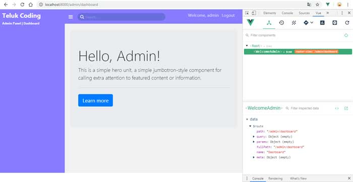Click the fullPath "/admin/dashboard" value
The height and width of the screenshot is (182, 353).
coord(289,147)
